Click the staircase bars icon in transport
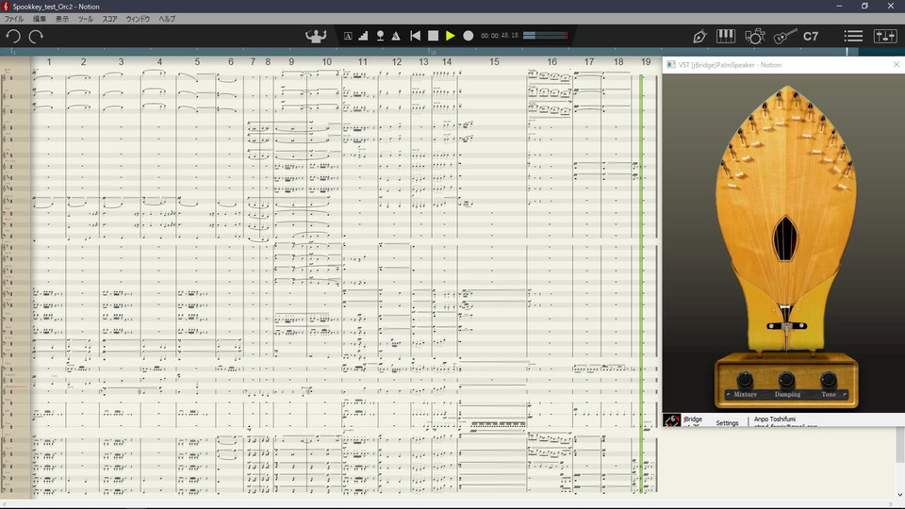 coord(363,36)
